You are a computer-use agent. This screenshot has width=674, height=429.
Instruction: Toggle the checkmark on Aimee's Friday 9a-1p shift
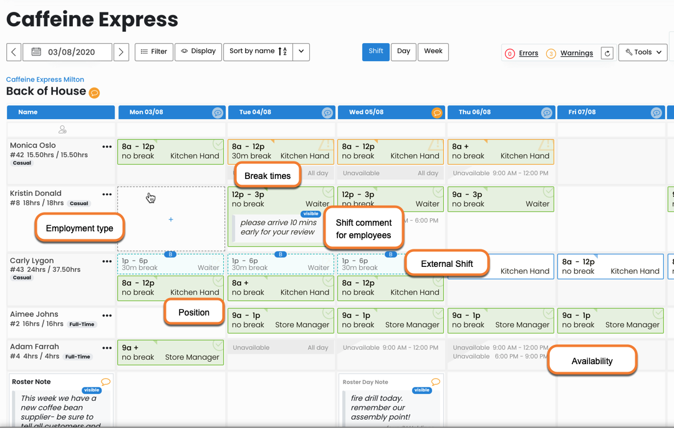657,314
